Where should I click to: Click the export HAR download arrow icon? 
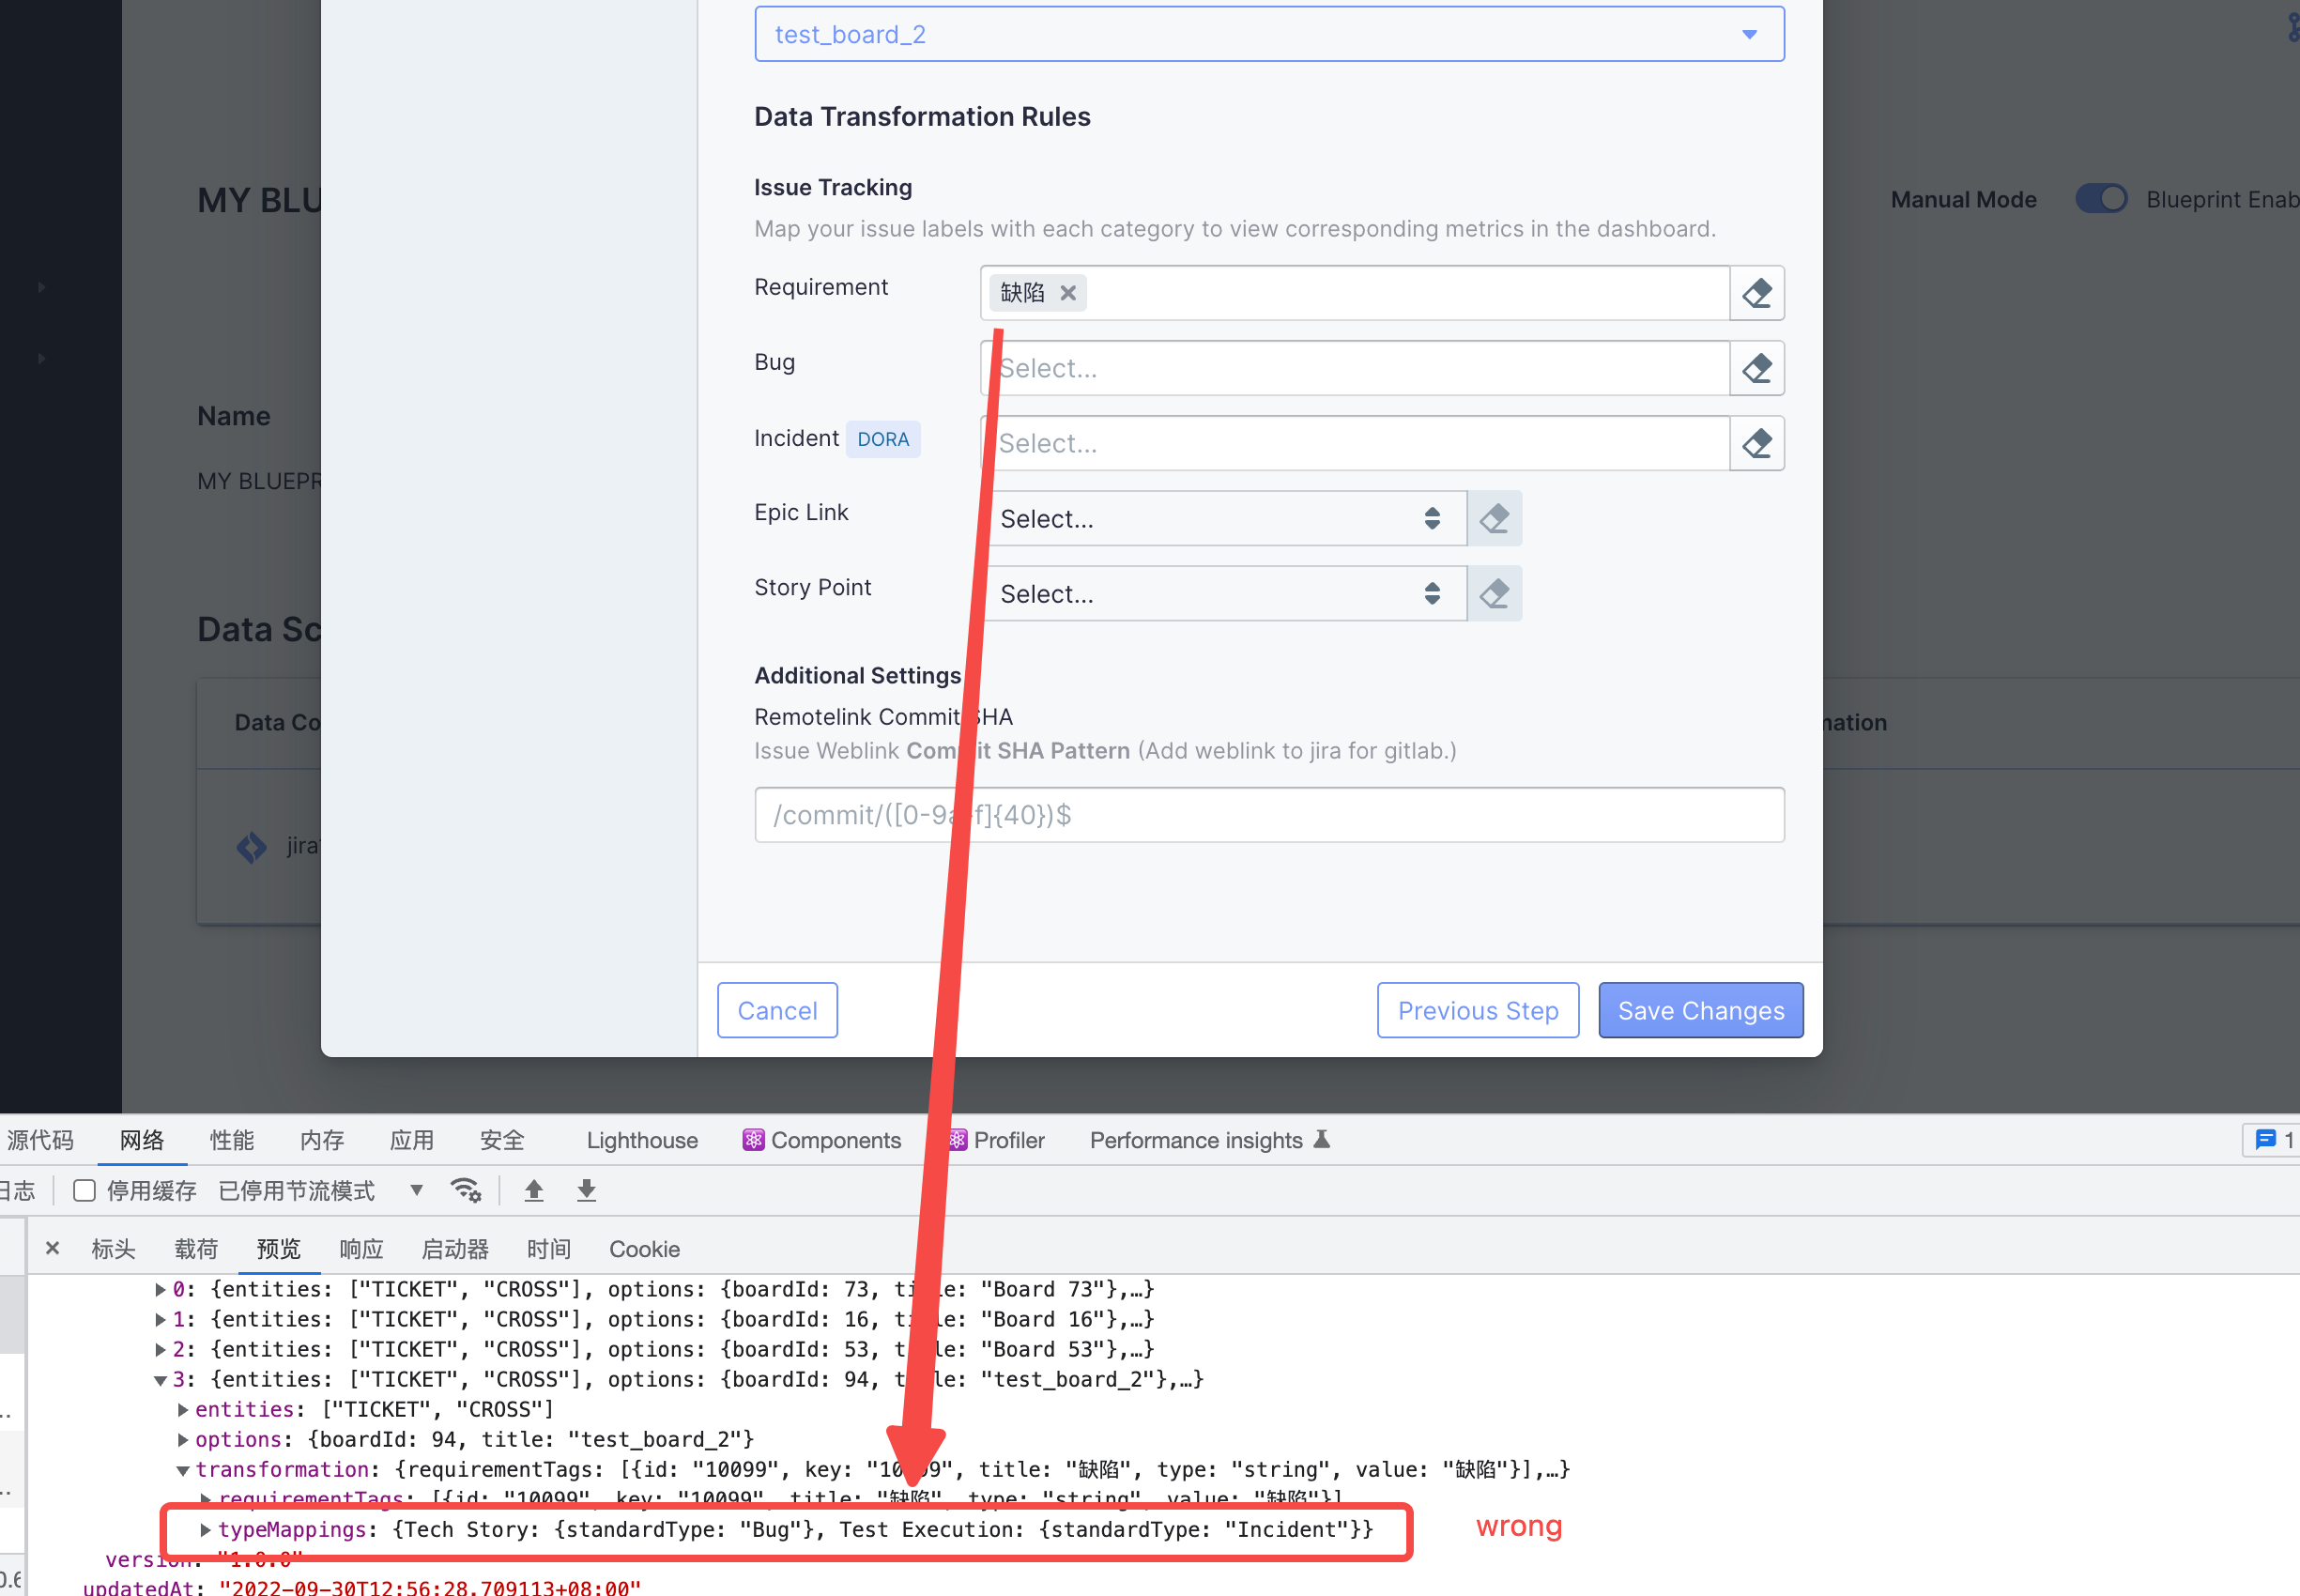coord(587,1190)
